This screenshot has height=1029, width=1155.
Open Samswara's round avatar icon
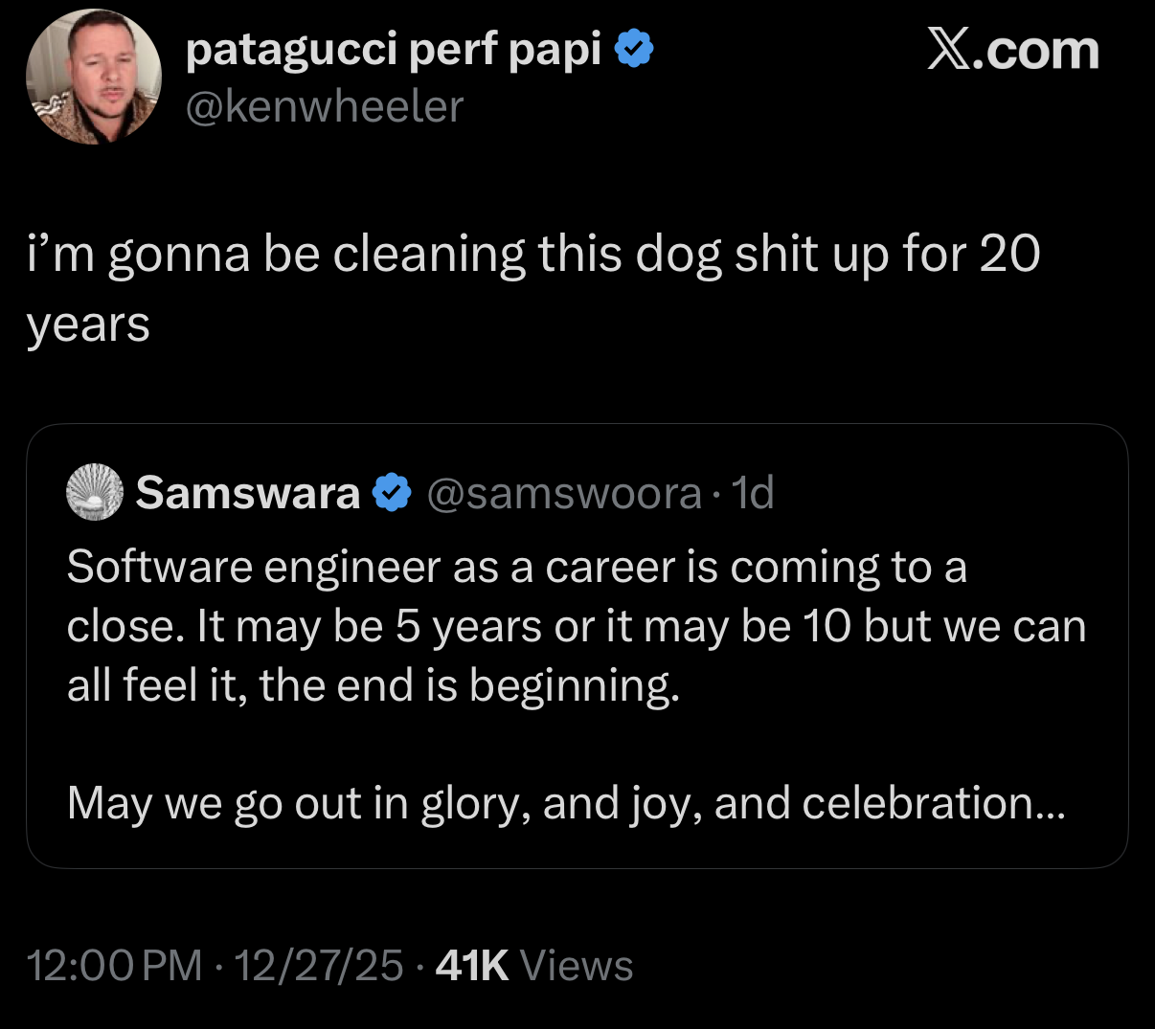point(95,493)
